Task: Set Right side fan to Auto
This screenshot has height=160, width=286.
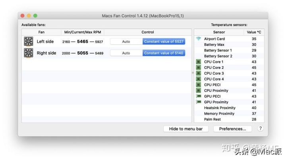Action: tap(126, 53)
